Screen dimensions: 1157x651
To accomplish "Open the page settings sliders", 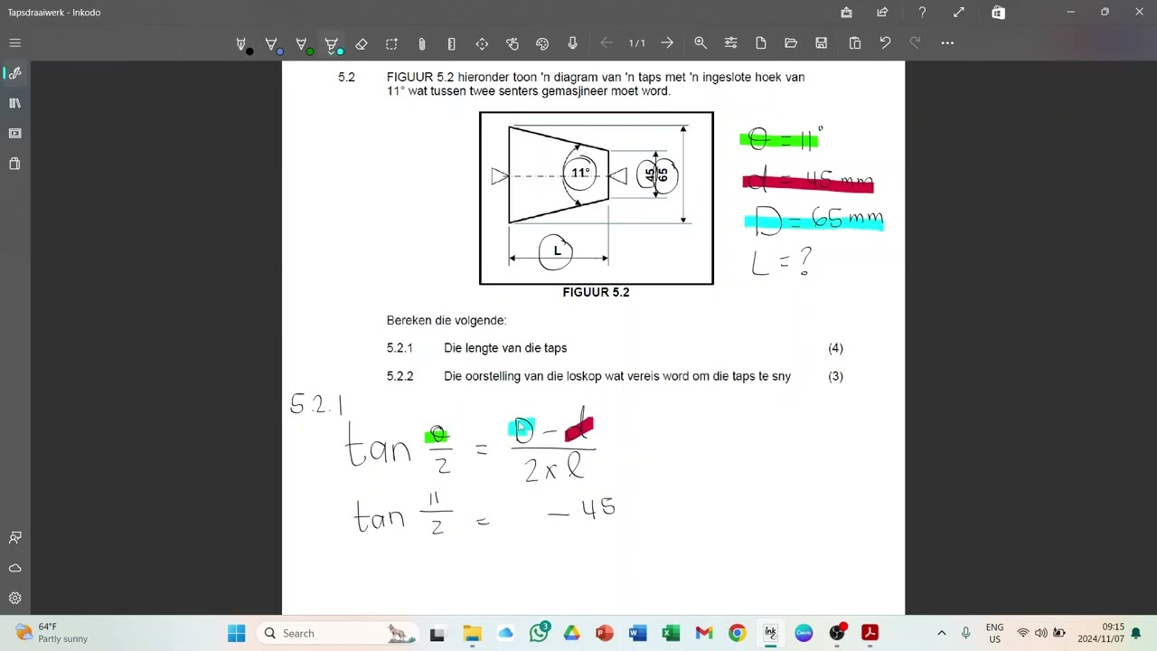I will point(731,43).
